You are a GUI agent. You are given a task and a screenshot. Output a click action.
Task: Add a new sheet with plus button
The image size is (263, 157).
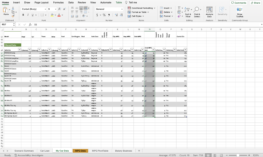(139, 151)
